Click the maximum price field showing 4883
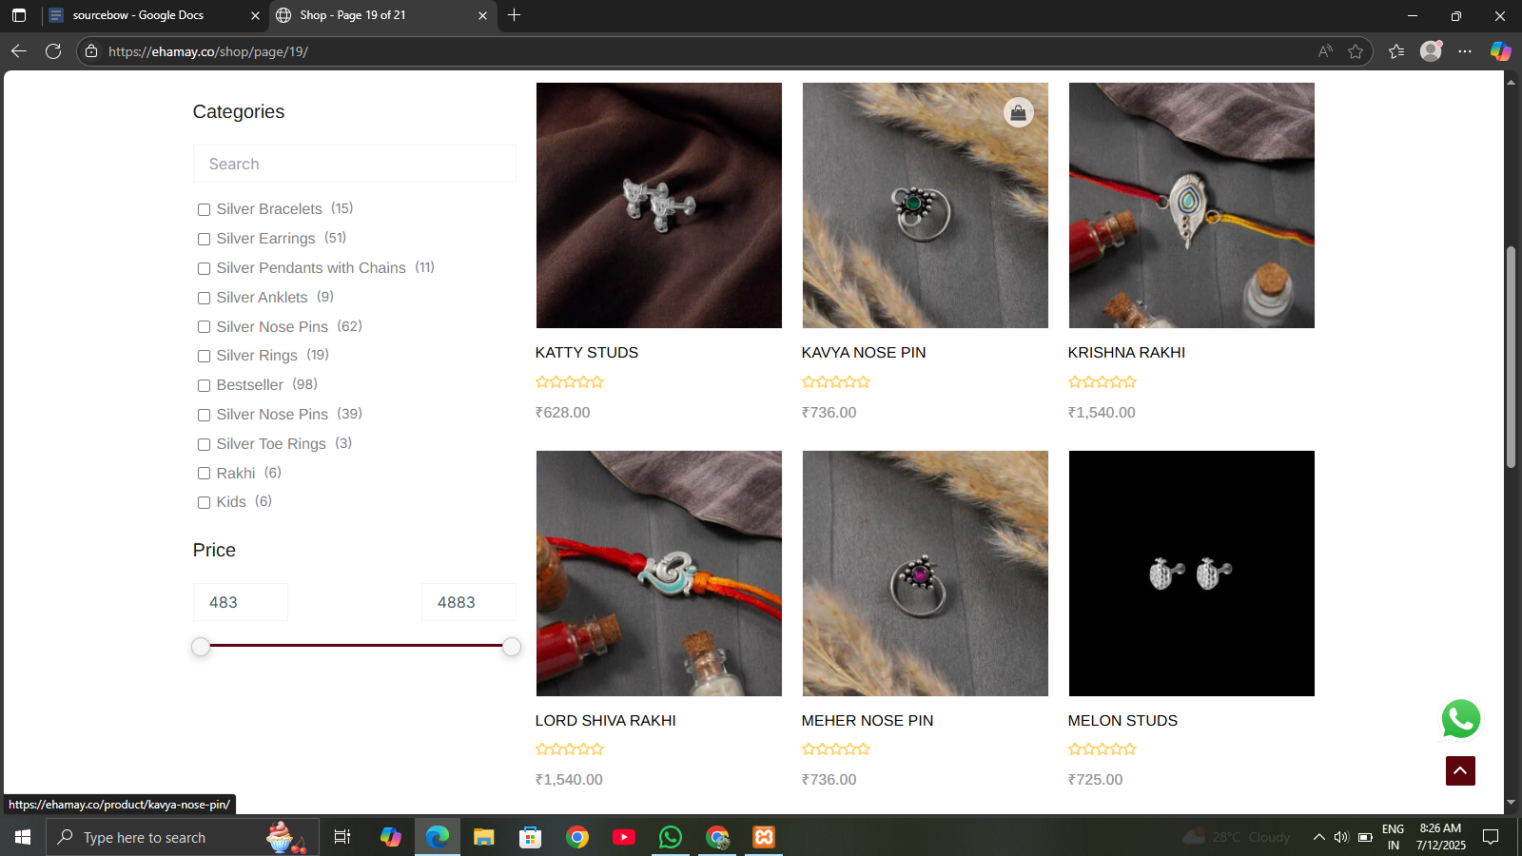The height and width of the screenshot is (856, 1522). [x=469, y=602]
